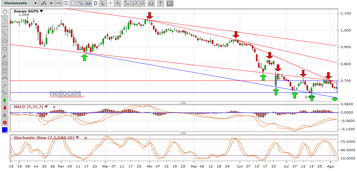This screenshot has height=171, width=357.
Task: Select the circle drawing tool
Action: (5, 49)
